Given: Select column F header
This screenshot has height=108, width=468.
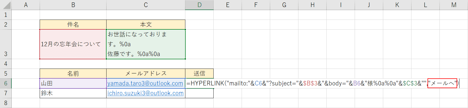Looking at the screenshot, I should pyautogui.click(x=256, y=5).
